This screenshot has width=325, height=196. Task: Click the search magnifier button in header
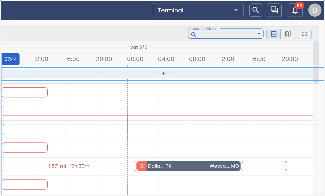[256, 10]
